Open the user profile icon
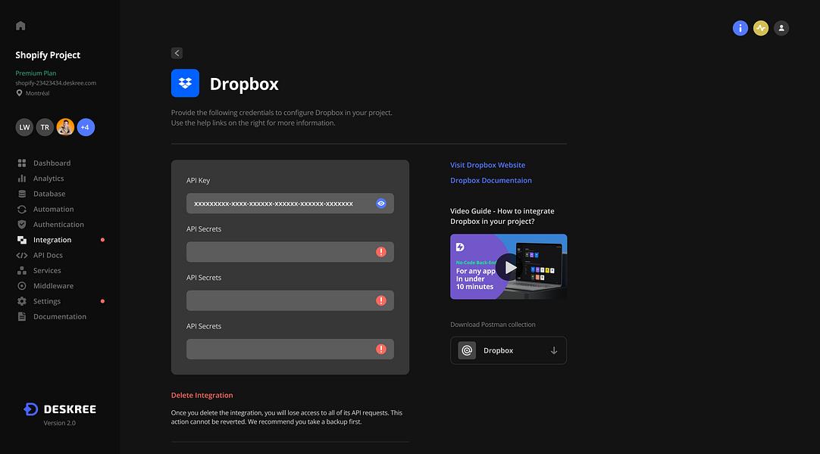Image resolution: width=820 pixels, height=454 pixels. coord(781,28)
